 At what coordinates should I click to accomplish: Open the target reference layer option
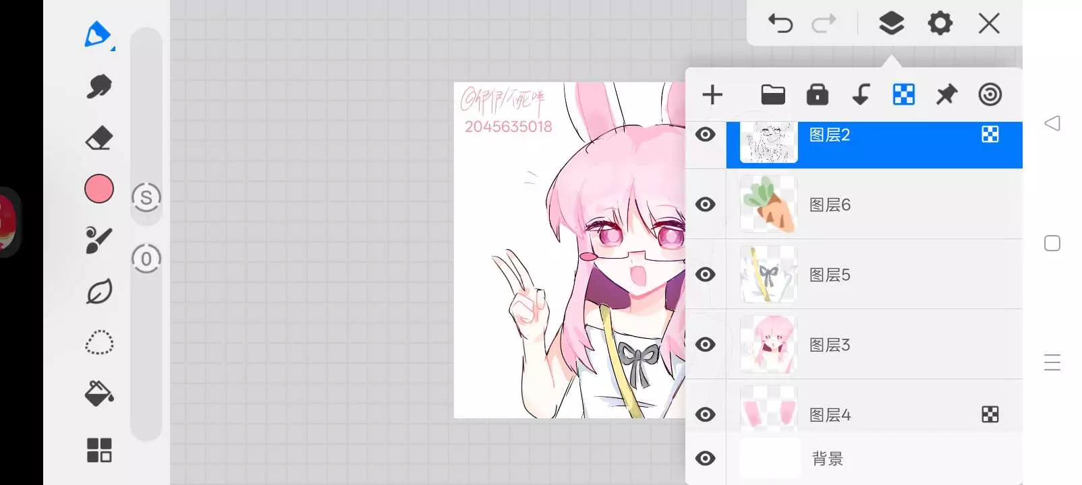[990, 95]
